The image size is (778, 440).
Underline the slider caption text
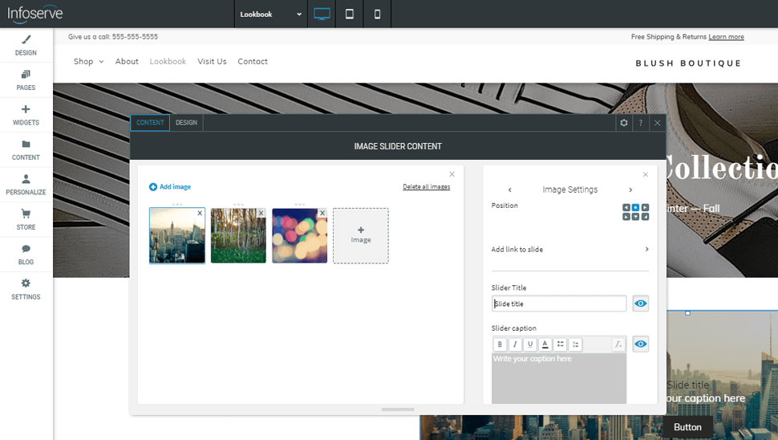click(530, 344)
